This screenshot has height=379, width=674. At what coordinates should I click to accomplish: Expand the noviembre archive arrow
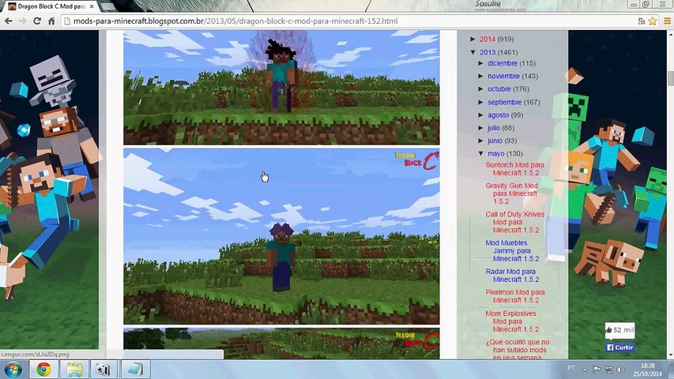[x=481, y=76]
